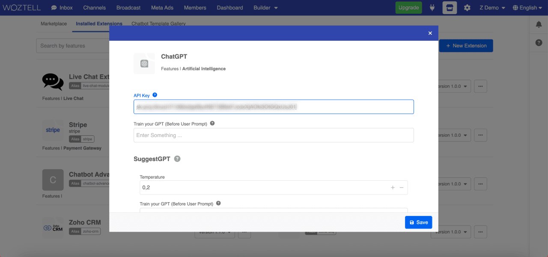Click the Zoho CRM extension logo
The image size is (548, 257).
53,228
